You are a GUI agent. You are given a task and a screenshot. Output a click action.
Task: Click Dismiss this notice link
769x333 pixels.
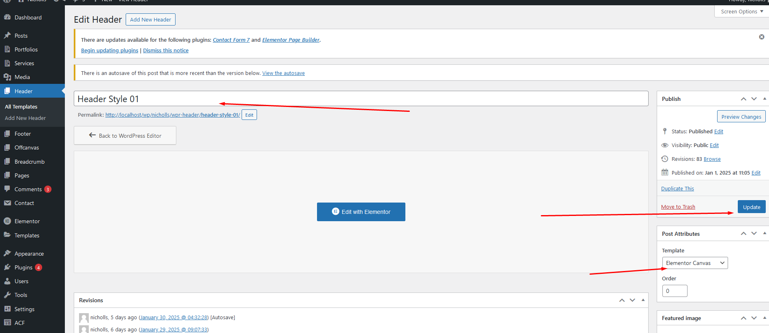[166, 50]
